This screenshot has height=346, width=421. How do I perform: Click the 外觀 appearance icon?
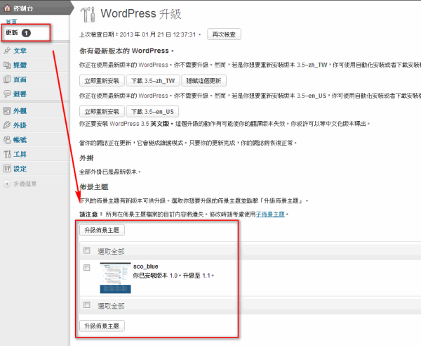7,110
